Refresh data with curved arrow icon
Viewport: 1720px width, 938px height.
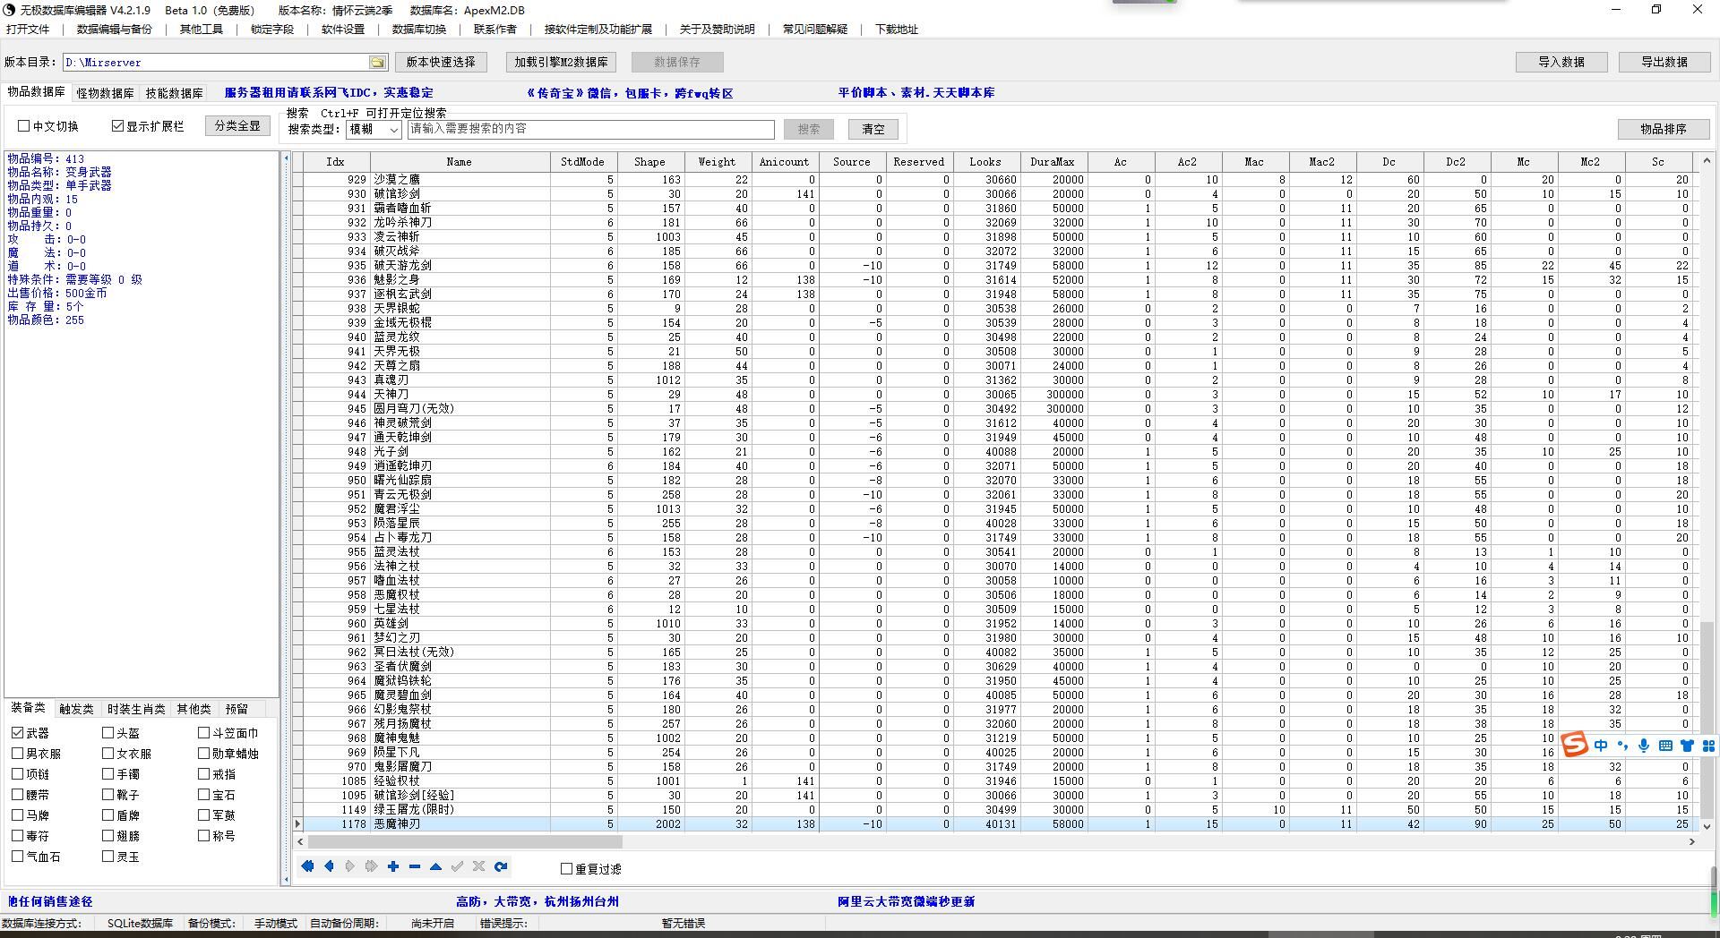click(501, 866)
